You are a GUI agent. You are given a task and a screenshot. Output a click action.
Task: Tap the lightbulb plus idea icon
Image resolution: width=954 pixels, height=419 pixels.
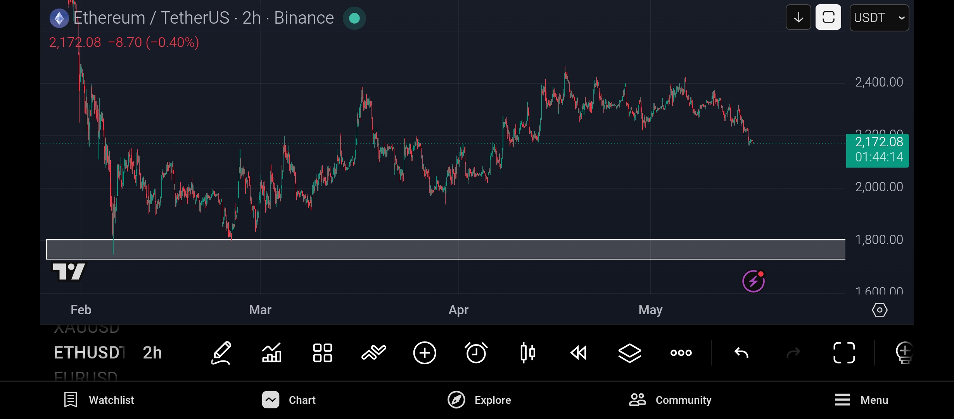(904, 353)
